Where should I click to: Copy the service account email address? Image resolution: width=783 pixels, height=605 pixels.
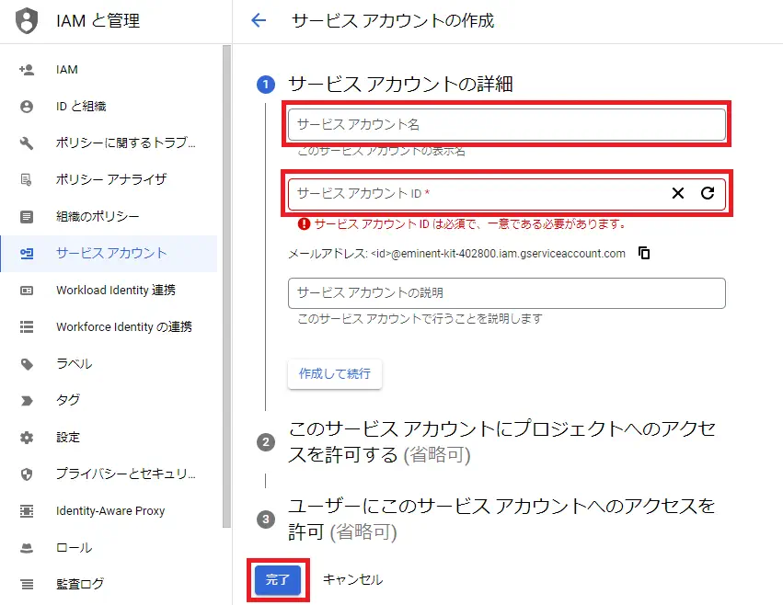643,253
